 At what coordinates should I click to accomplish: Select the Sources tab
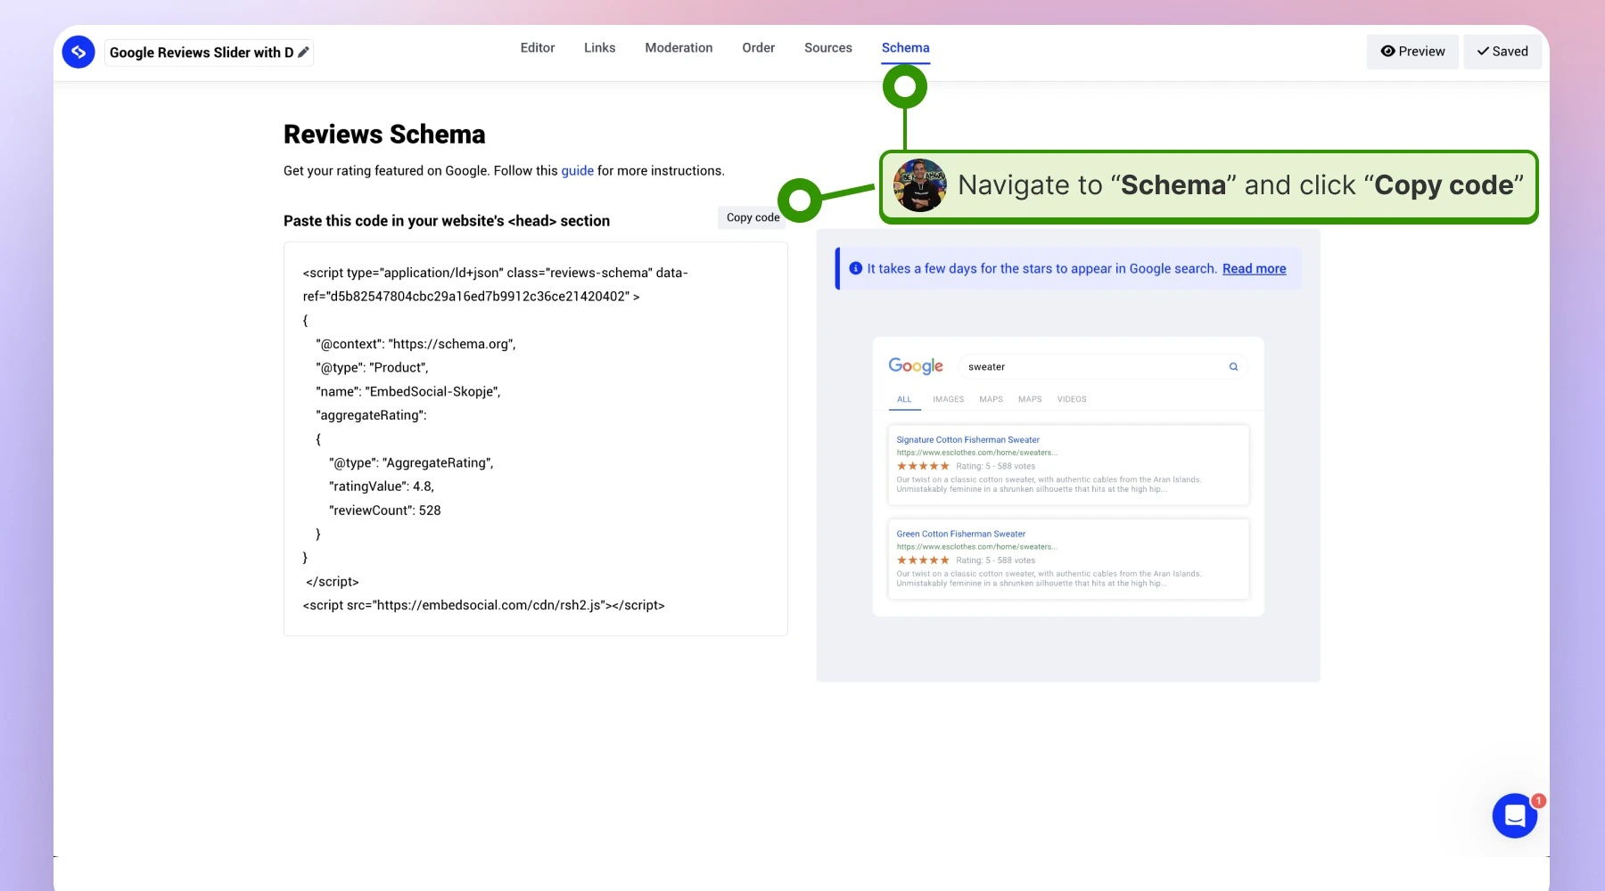pyautogui.click(x=828, y=48)
